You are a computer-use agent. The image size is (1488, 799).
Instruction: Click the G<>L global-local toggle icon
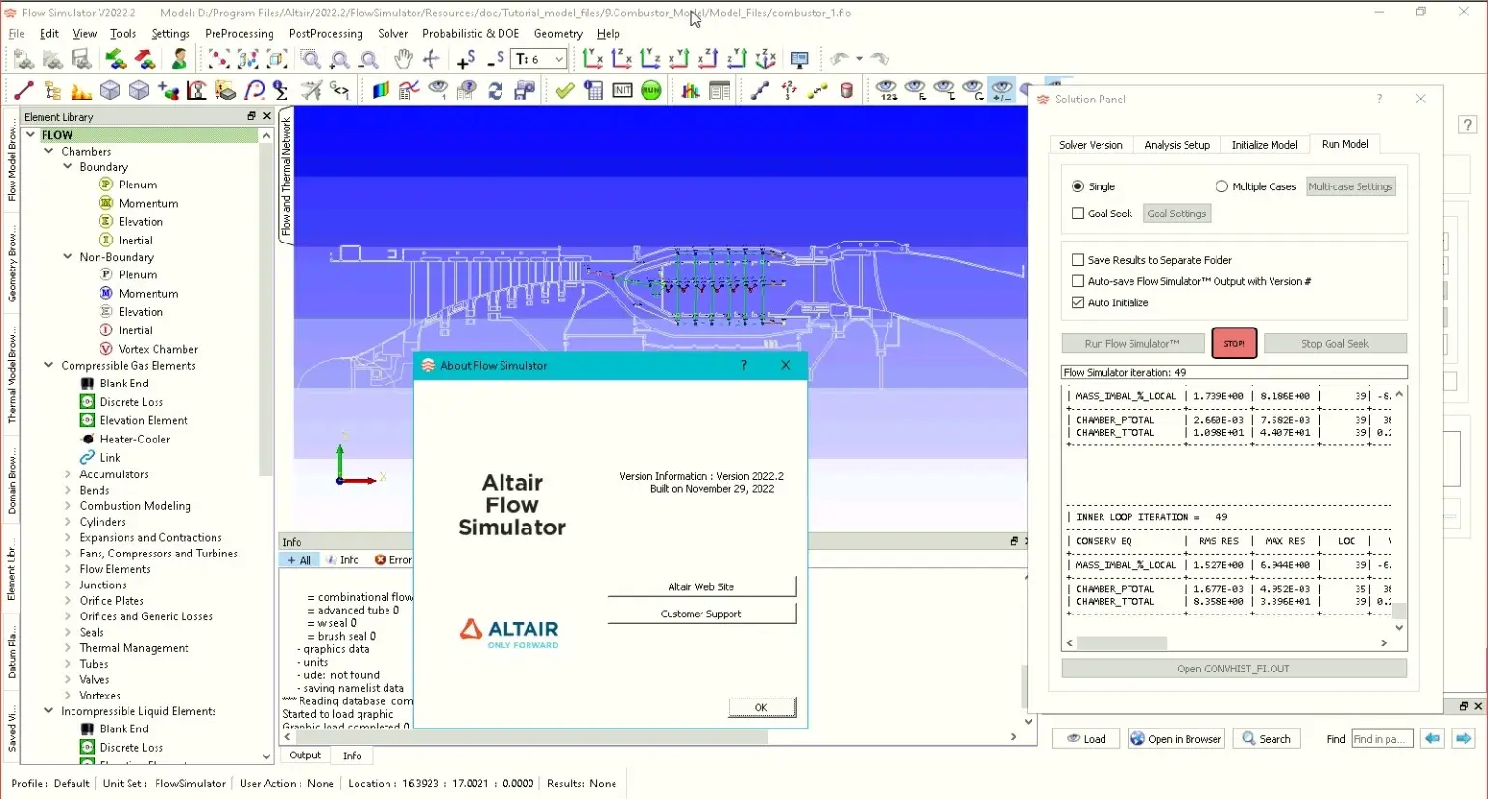point(341,91)
